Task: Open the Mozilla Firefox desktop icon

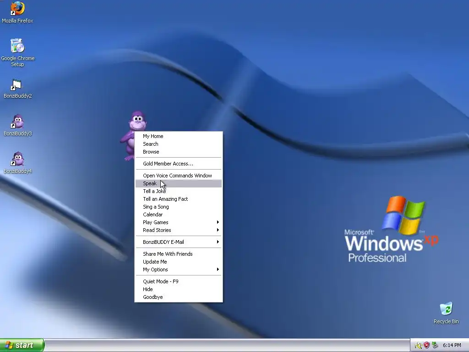Action: [x=18, y=12]
